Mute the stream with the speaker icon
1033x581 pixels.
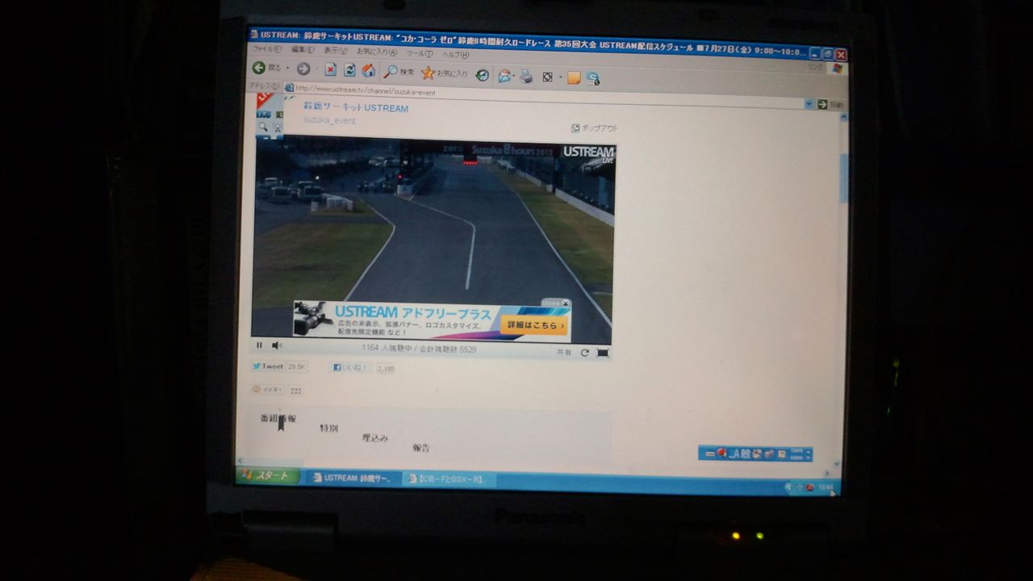point(276,345)
